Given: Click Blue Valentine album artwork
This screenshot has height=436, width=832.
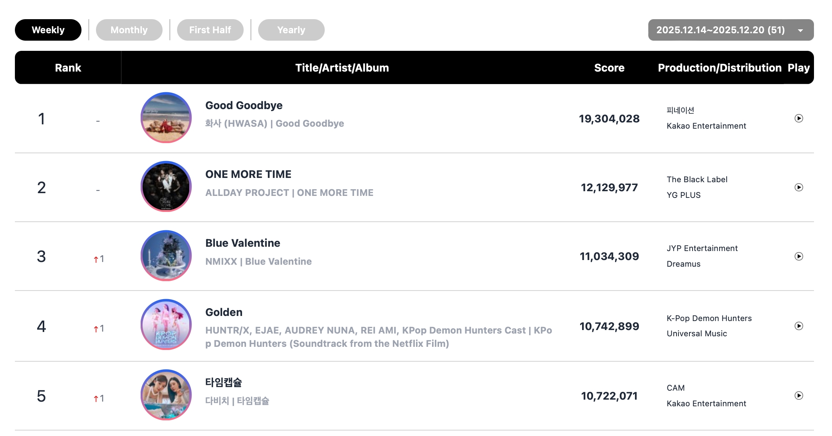Looking at the screenshot, I should click(166, 256).
